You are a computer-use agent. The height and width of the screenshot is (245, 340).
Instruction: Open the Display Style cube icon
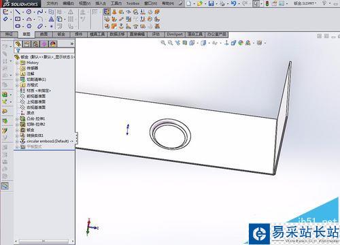pos(203,42)
